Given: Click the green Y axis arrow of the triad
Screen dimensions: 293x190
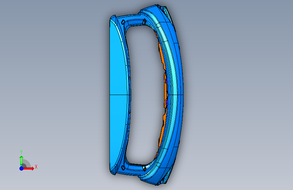Looking at the screenshot, I should click(x=21, y=161).
